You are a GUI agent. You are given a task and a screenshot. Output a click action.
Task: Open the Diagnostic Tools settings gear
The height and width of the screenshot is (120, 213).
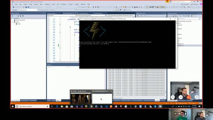pos(138,16)
